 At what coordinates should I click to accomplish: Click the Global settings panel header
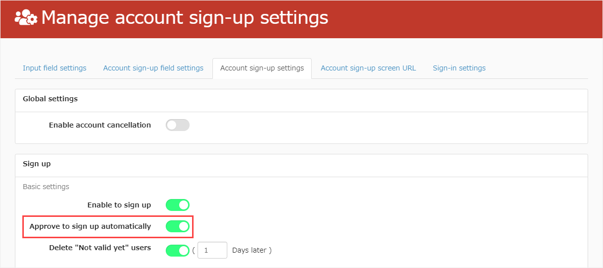click(50, 99)
